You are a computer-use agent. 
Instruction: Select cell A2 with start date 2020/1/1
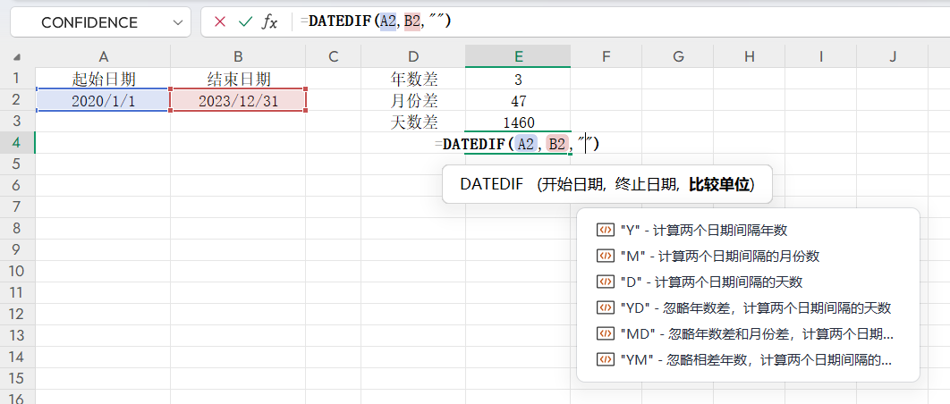(104, 100)
